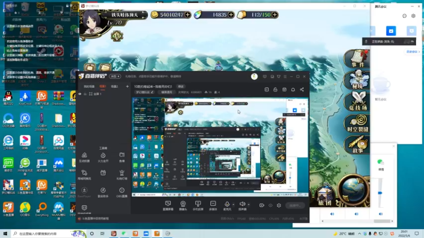Add the 摄像头 camera source
This screenshot has height=238, width=424.
pyautogui.click(x=183, y=206)
